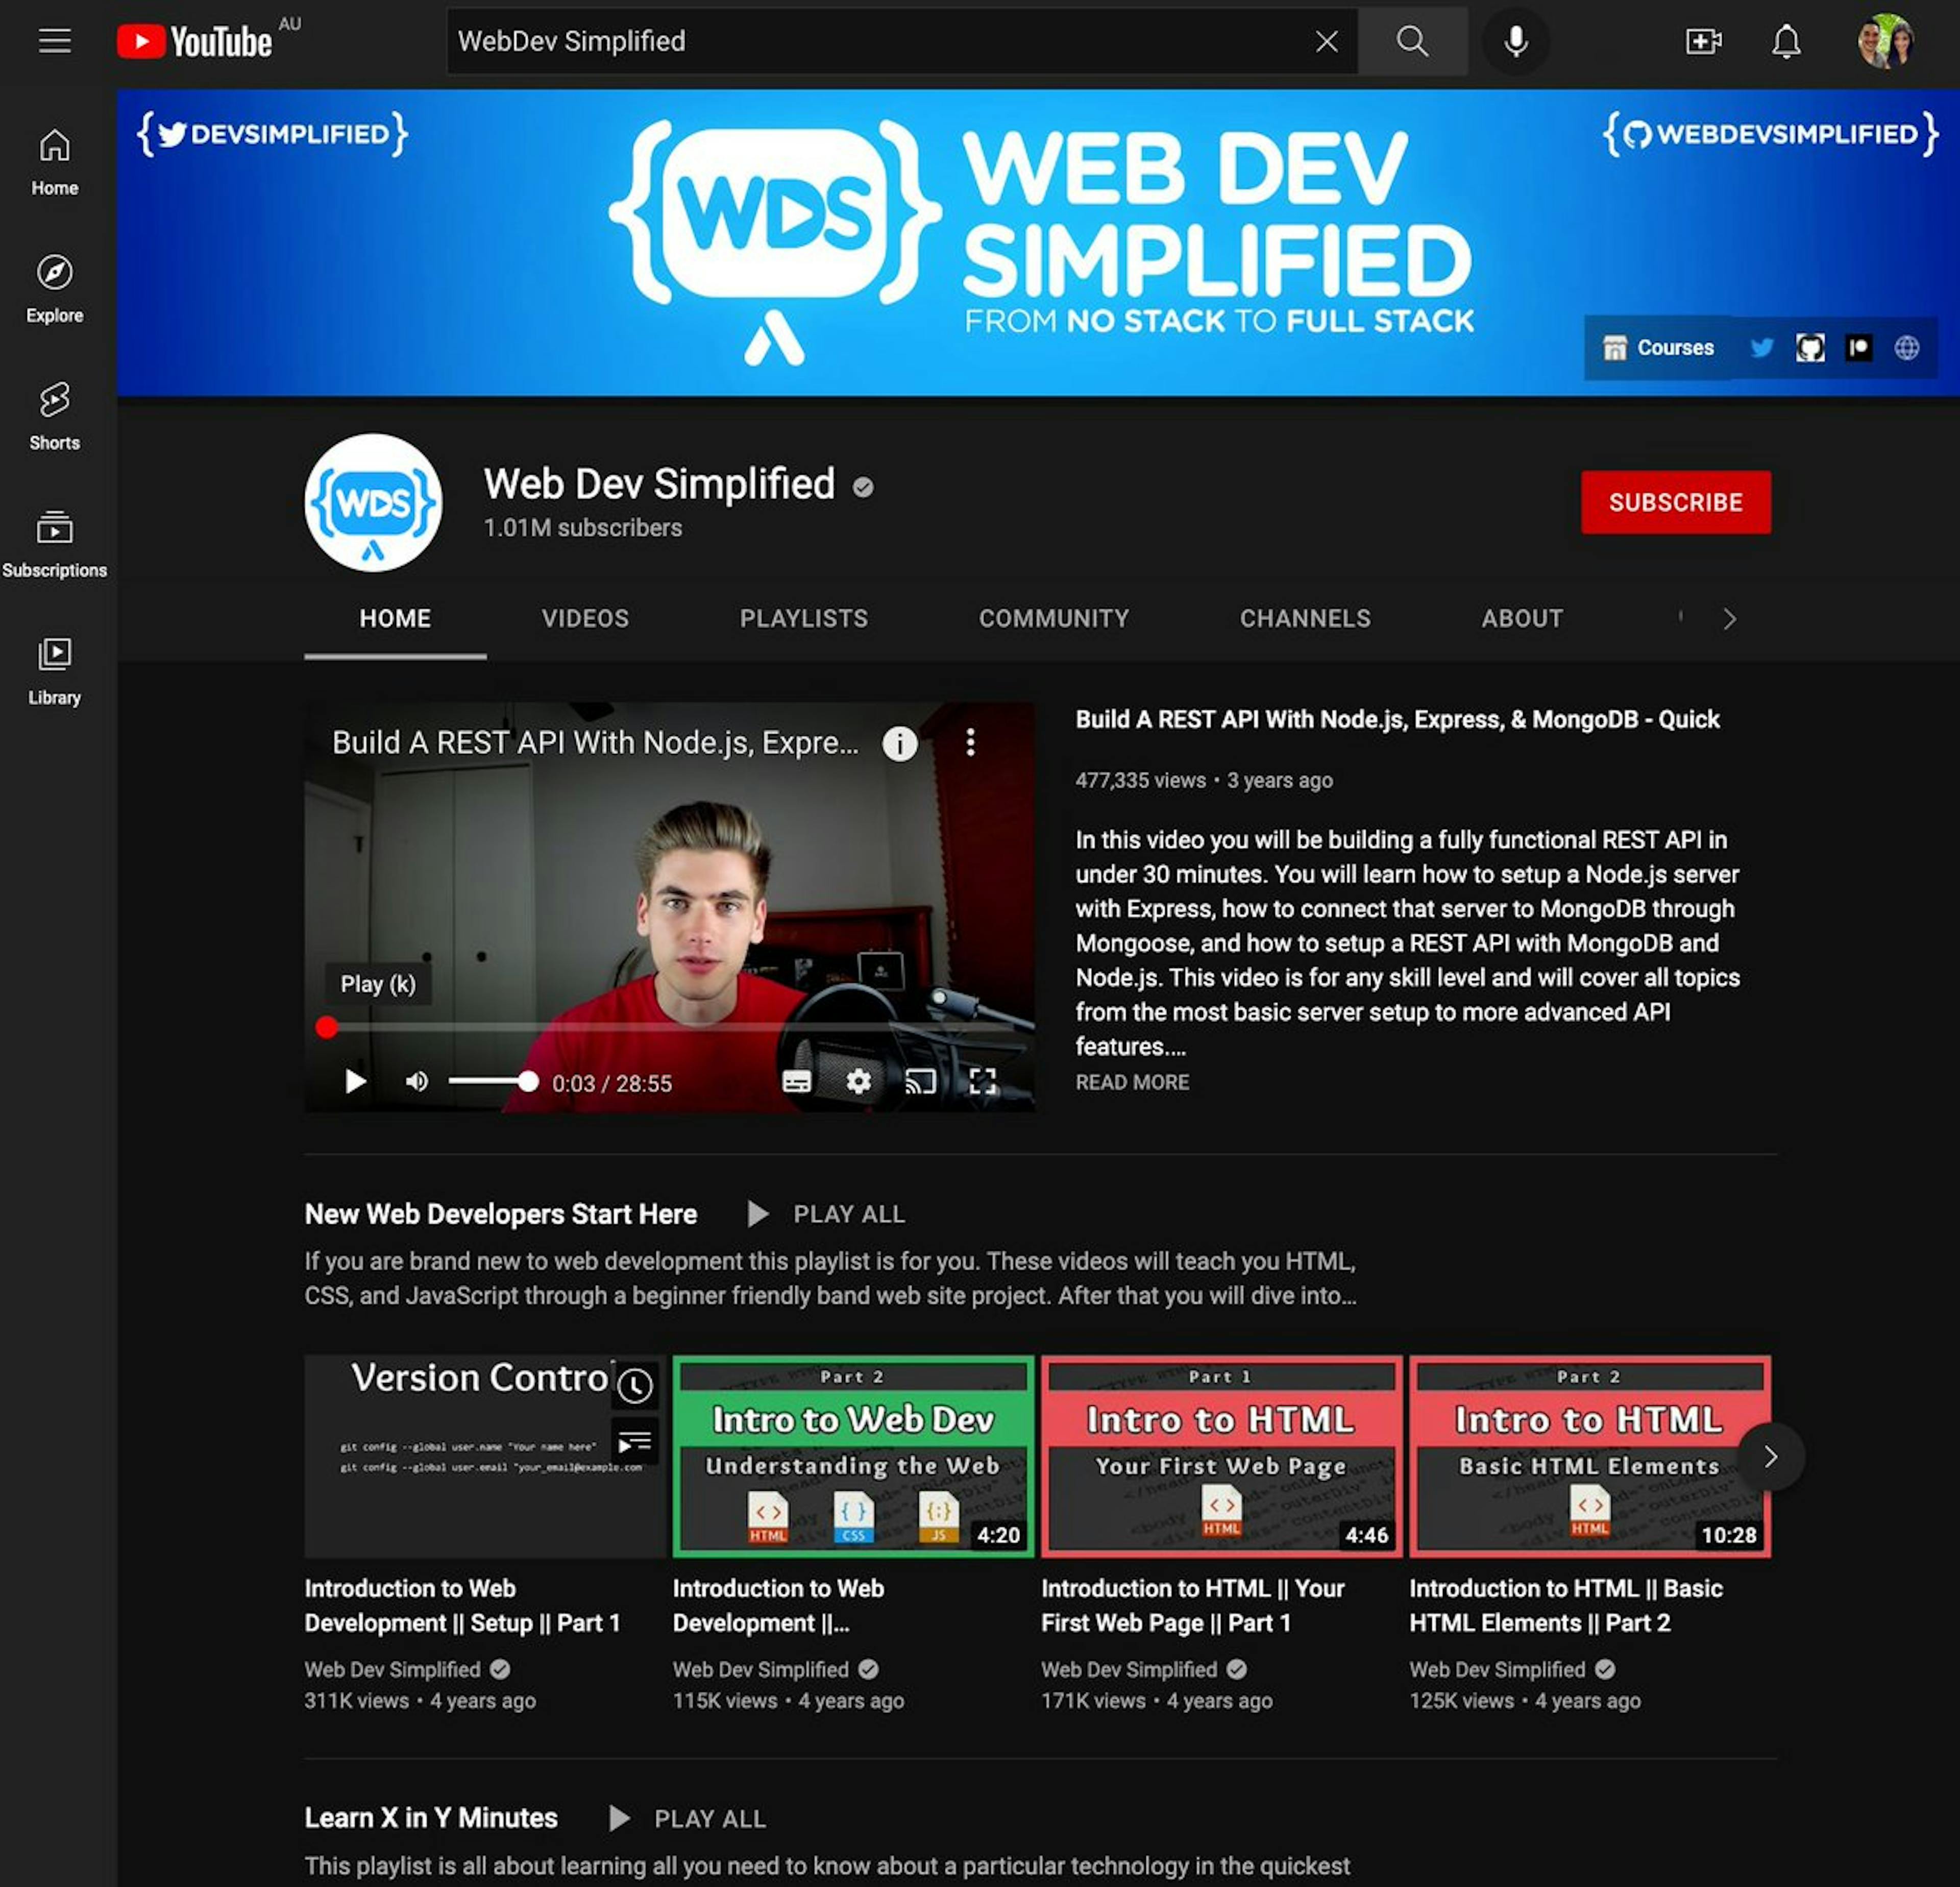Switch to the PLAYLISTS tab
This screenshot has height=1887, width=1960.
[804, 618]
